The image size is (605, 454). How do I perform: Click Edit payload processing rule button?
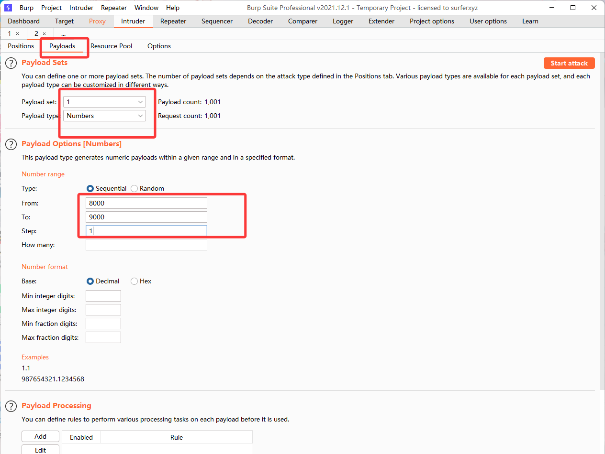pyautogui.click(x=41, y=449)
